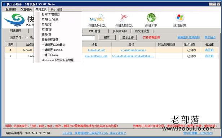This screenshot has width=222, height=138.
Task: Click the 显示全部 button
Action: coord(128,37)
